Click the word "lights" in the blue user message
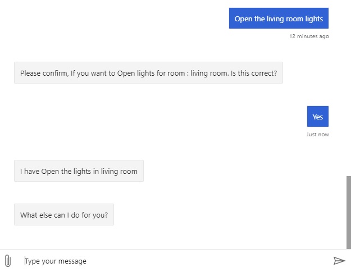The width and height of the screenshot is (351, 272). coord(313,19)
